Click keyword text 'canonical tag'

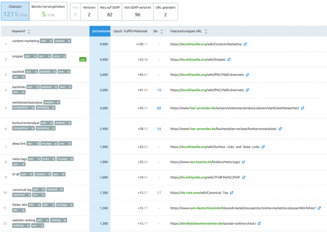click(x=22, y=190)
